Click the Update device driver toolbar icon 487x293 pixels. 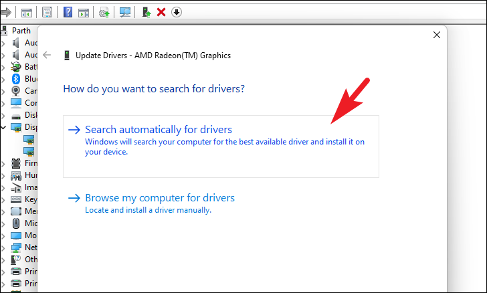104,13
